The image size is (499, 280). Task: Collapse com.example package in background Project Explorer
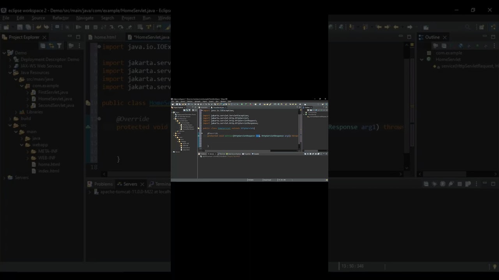tap(22, 86)
